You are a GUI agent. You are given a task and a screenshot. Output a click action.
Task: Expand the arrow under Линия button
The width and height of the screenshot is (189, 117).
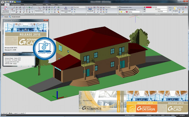[x=13, y=12]
